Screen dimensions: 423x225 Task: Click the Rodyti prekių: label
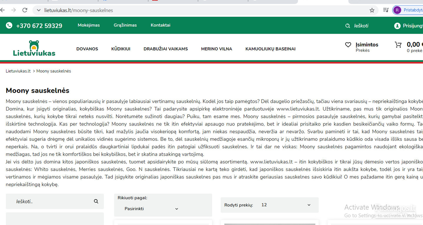click(x=239, y=205)
